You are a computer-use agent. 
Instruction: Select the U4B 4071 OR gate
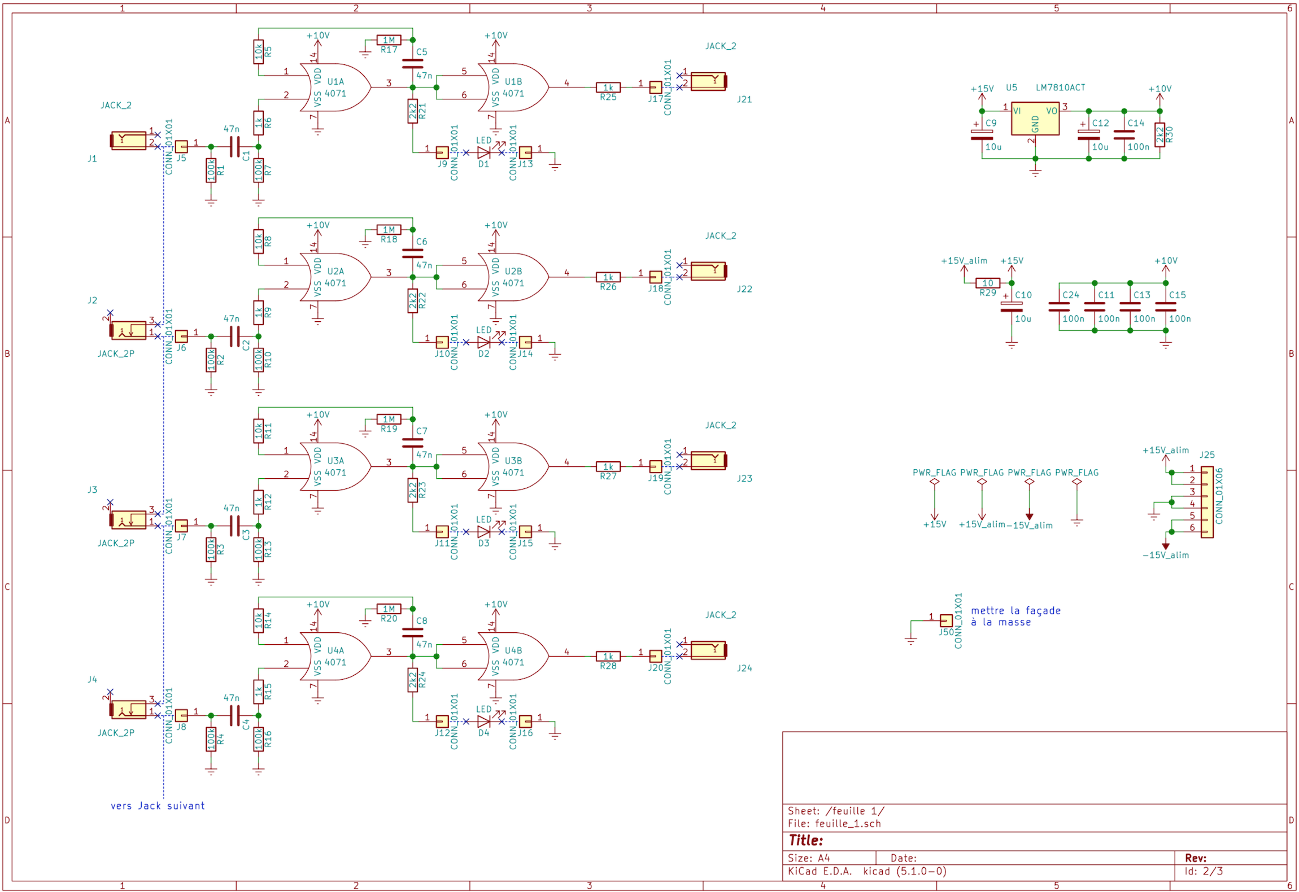(512, 656)
